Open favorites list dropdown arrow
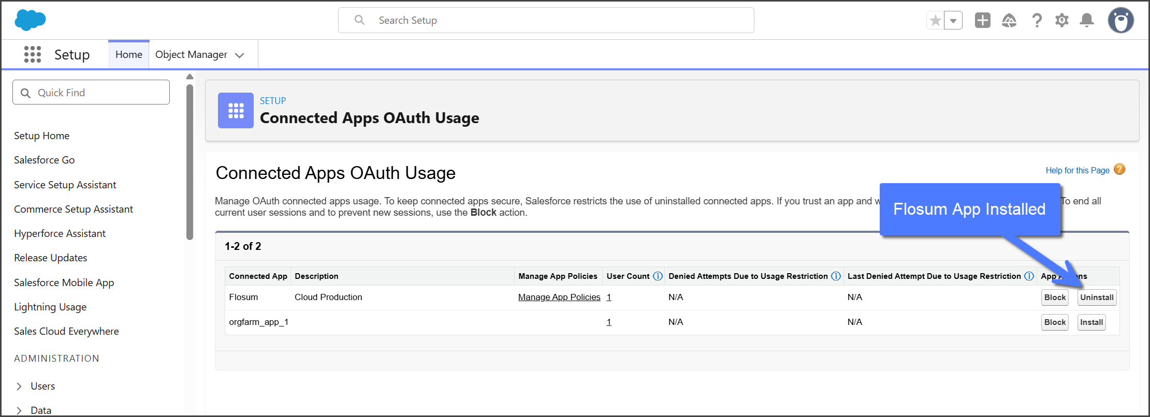This screenshot has height=417, width=1150. (x=953, y=21)
